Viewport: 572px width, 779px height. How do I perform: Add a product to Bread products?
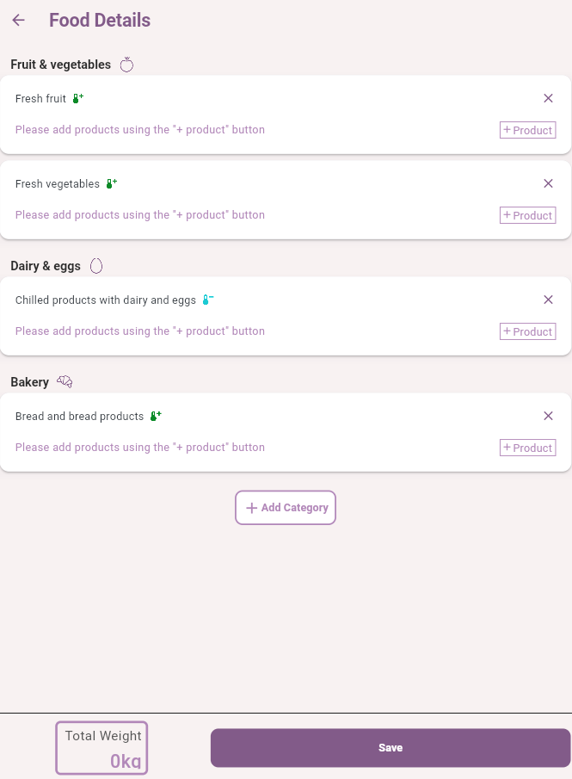click(x=527, y=448)
